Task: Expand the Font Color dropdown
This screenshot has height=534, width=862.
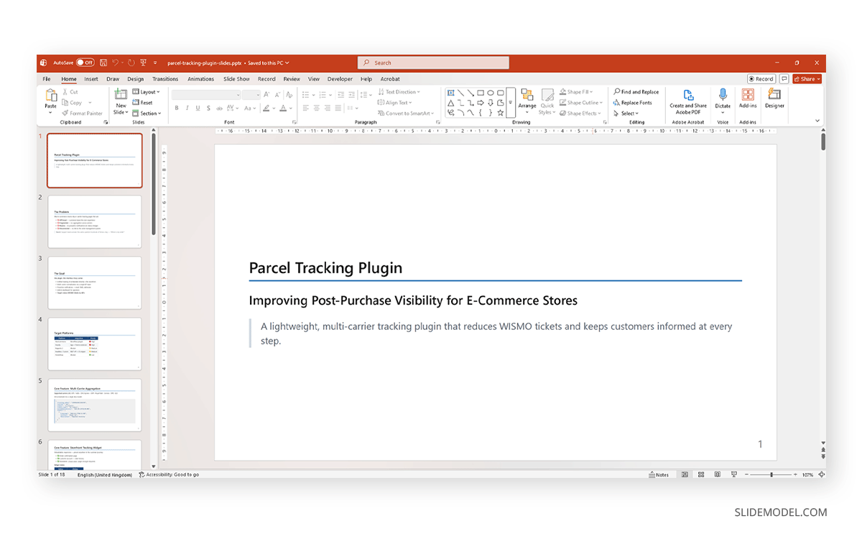Action: (290, 108)
